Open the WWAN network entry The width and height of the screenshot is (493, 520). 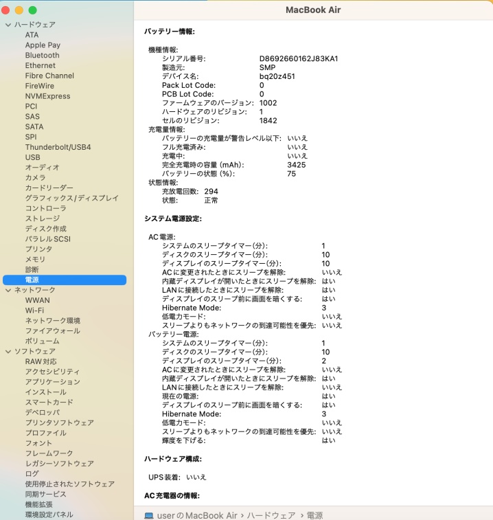38,300
